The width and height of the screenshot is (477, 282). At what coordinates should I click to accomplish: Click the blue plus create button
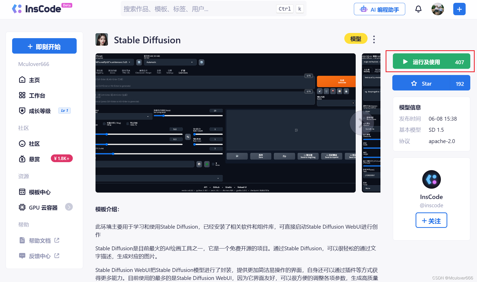tap(459, 9)
